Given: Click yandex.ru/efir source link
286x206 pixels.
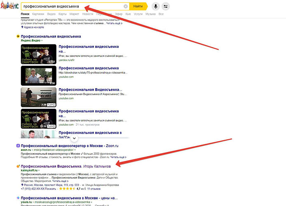Looking at the screenshot, I should [x=67, y=60].
